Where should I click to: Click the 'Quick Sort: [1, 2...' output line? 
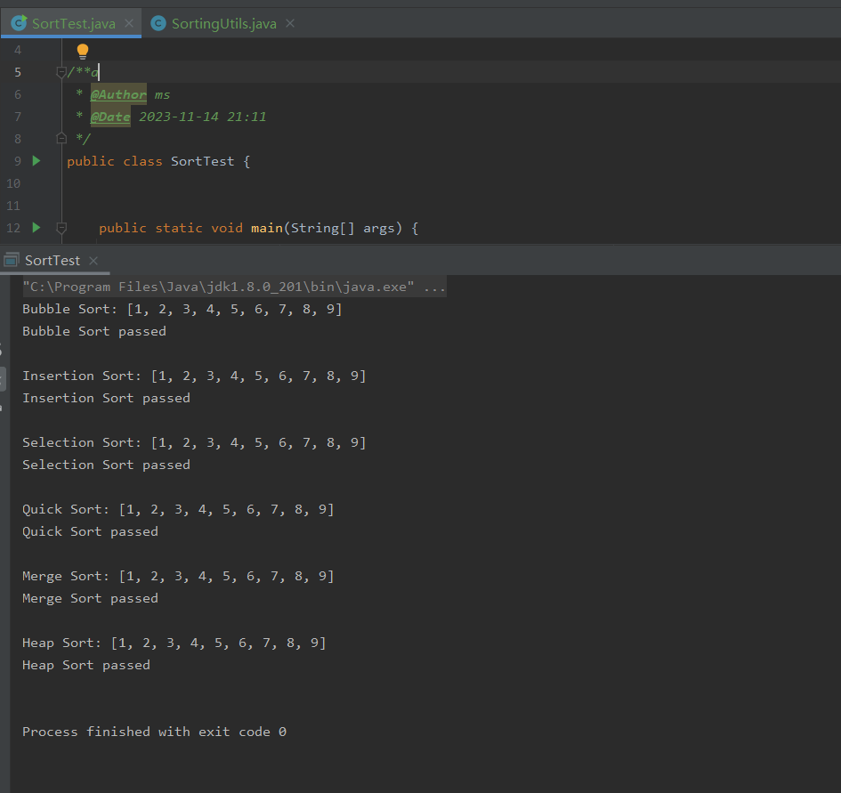pyautogui.click(x=178, y=509)
